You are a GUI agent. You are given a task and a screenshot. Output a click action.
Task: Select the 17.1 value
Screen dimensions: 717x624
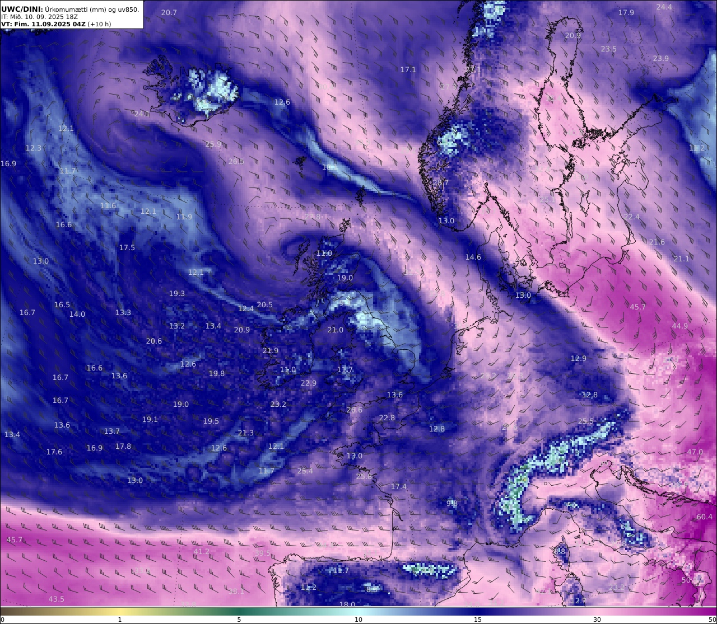[408, 70]
